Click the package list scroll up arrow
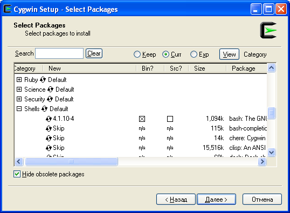The width and height of the screenshot is (290, 213). coord(271,68)
